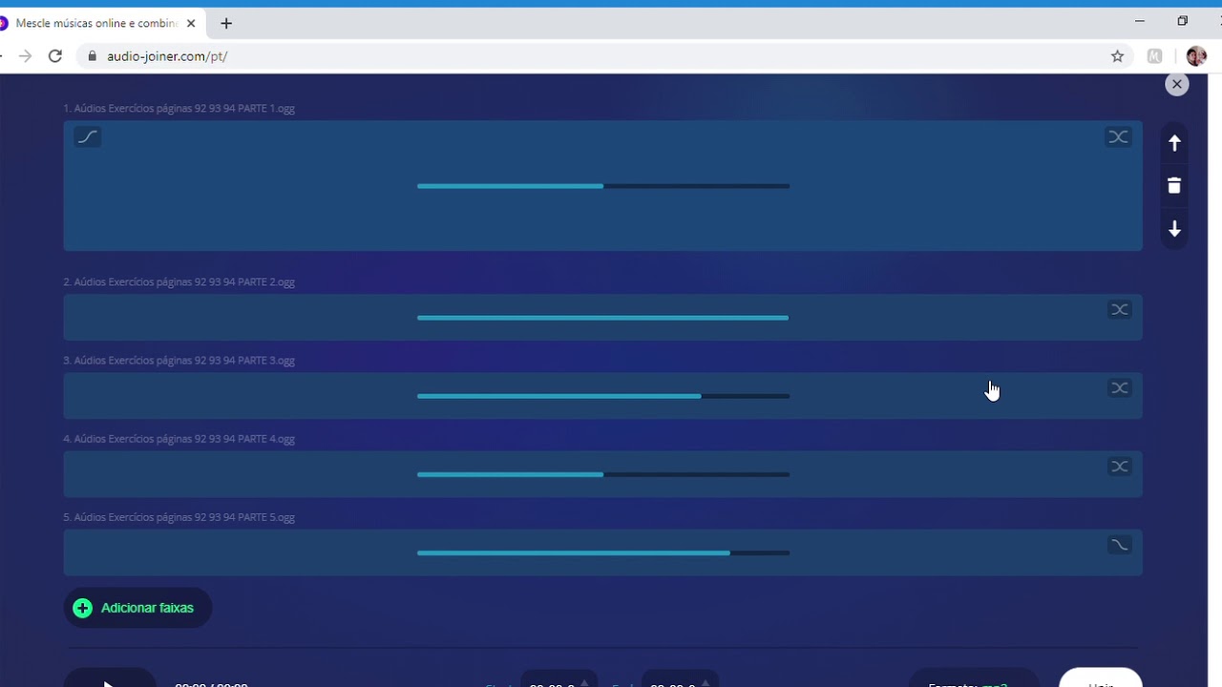
Task: Click the PARTE 1 track range slider
Action: 603,186
